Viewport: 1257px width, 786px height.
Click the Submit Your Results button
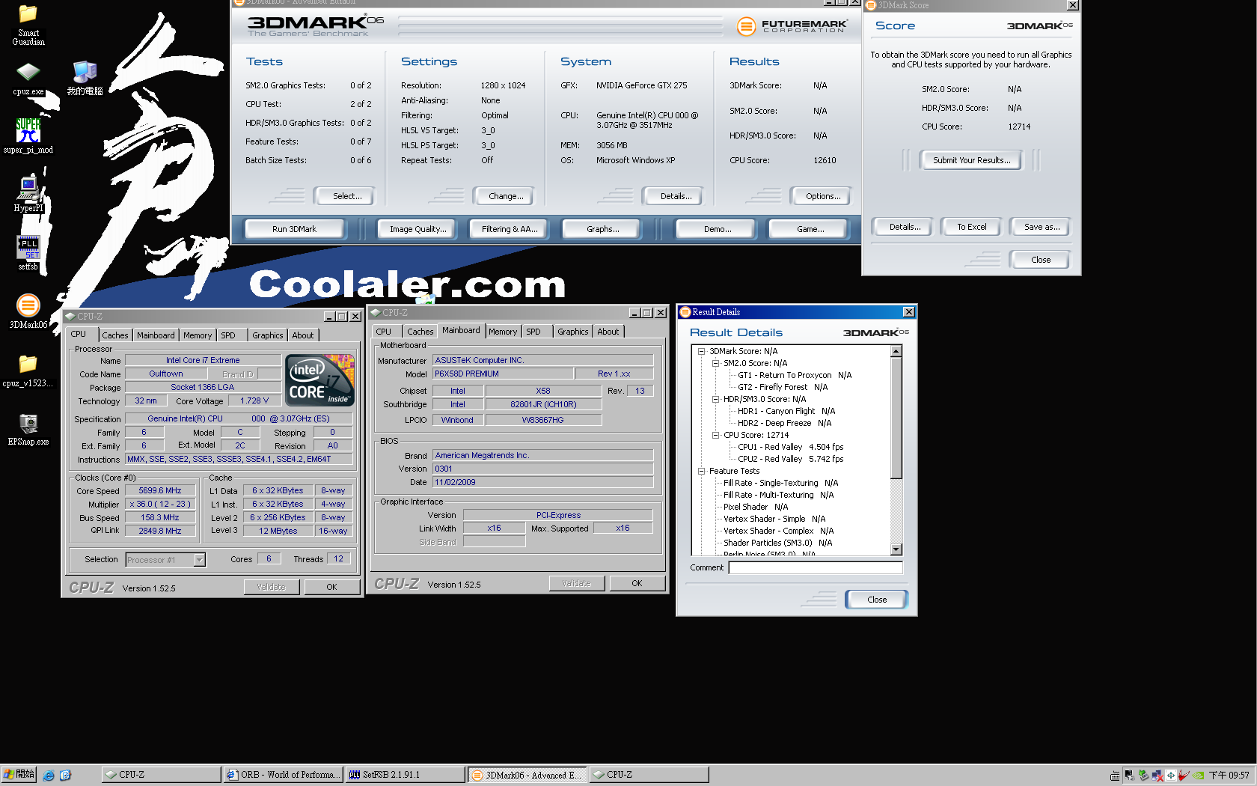970,160
